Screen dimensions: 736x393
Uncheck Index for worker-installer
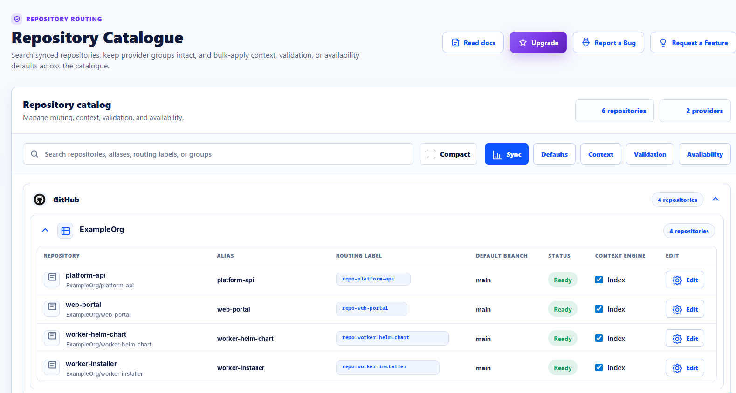599,367
